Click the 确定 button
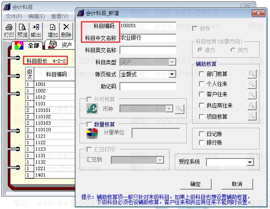The image size is (270, 209). 196,184
